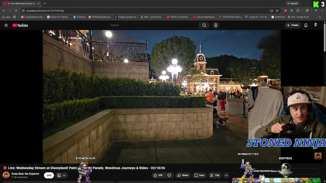Open Gemini in the browser title bar
This screenshot has width=326, height=183.
[292, 4]
